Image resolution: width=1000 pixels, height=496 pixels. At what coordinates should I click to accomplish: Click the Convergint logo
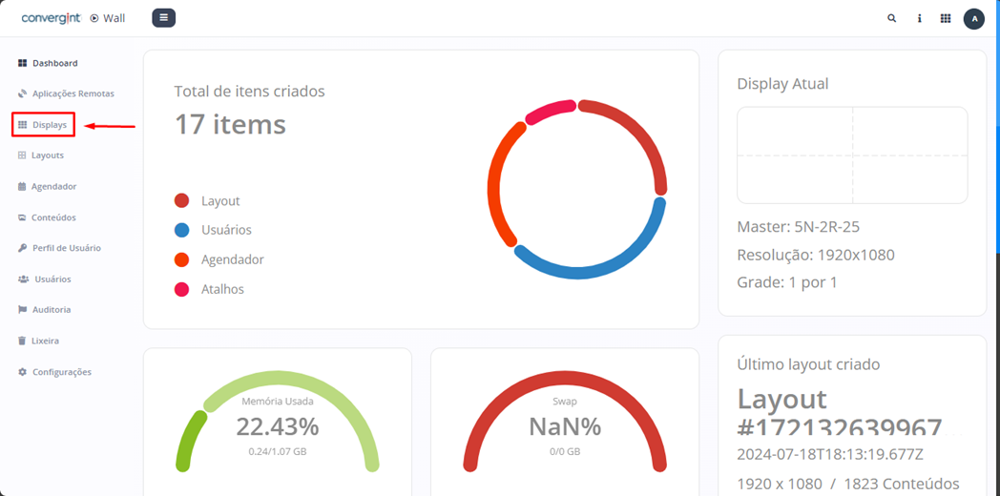point(52,18)
